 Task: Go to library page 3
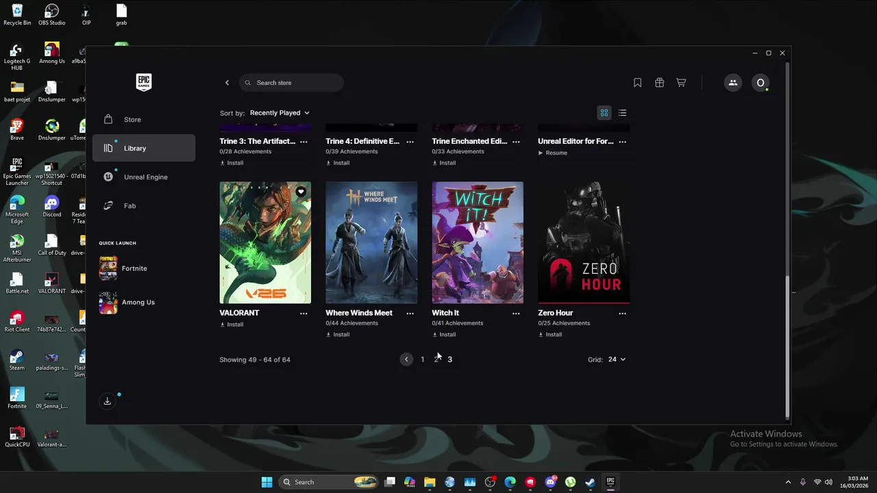450,359
